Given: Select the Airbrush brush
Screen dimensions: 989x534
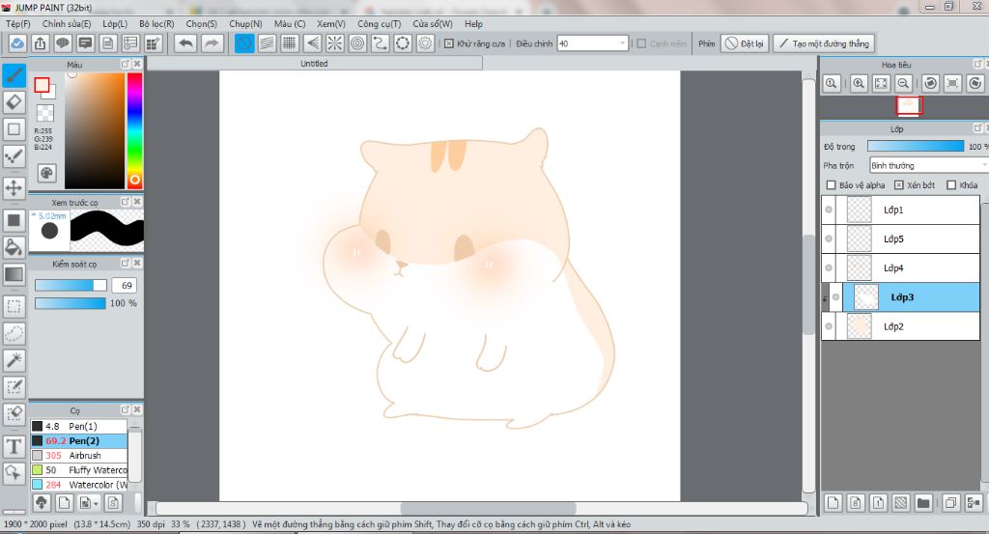Looking at the screenshot, I should click(x=79, y=455).
